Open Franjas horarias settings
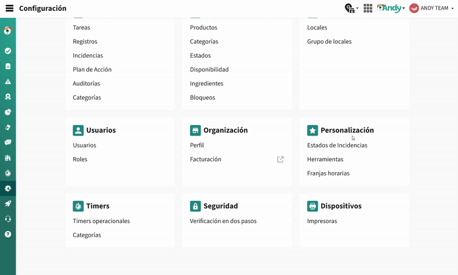The height and width of the screenshot is (275, 458). point(328,173)
